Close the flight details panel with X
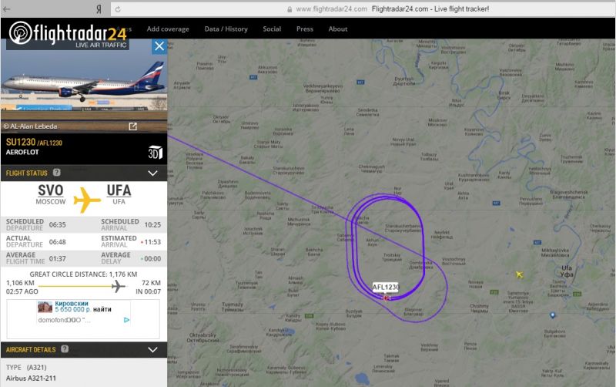This screenshot has height=387, width=616. click(159, 46)
